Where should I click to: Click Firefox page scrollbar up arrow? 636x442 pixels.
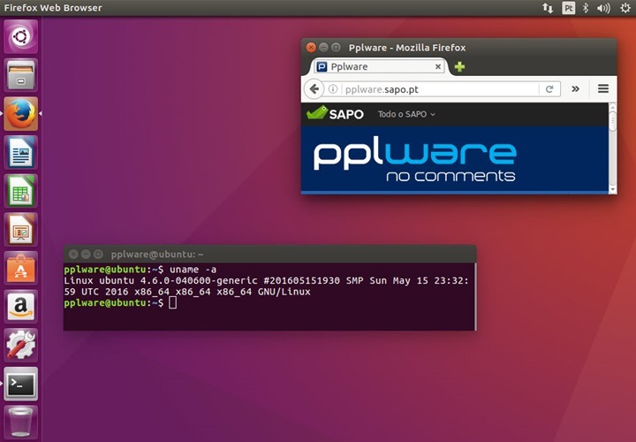point(612,106)
